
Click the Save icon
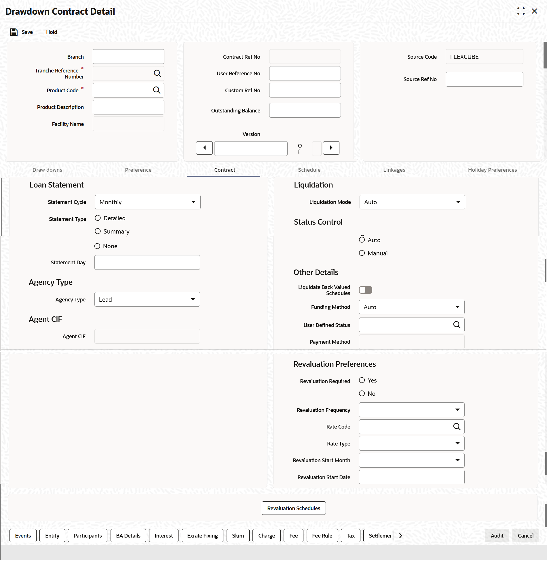point(14,32)
